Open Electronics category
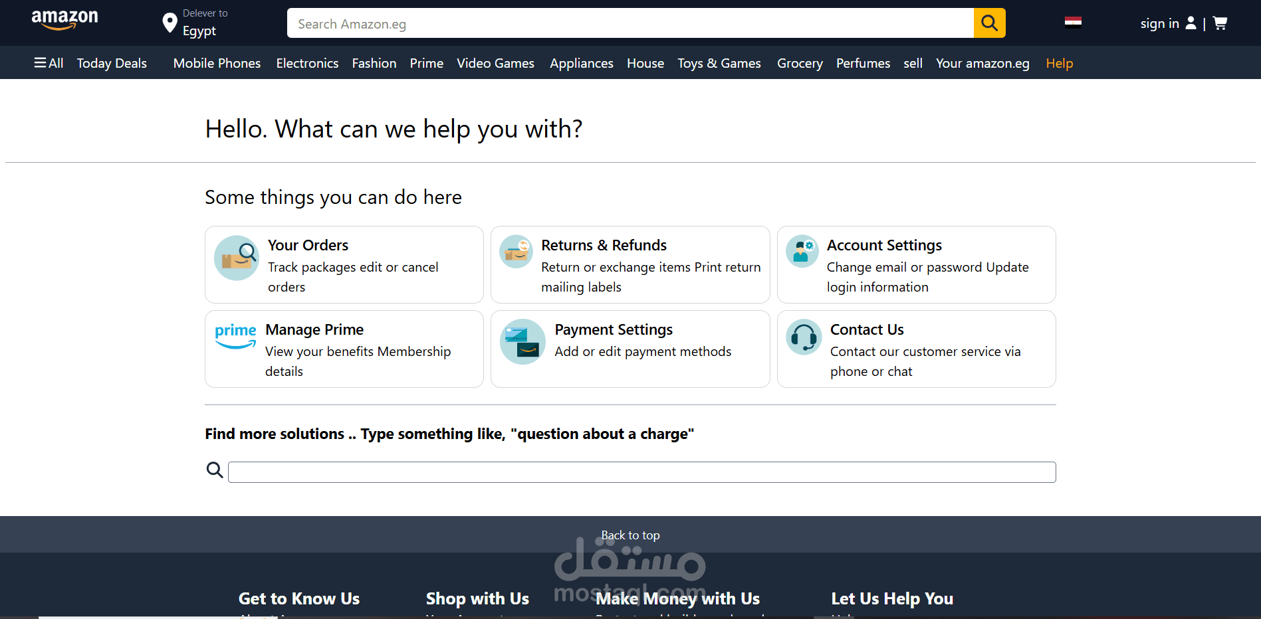 click(x=307, y=63)
